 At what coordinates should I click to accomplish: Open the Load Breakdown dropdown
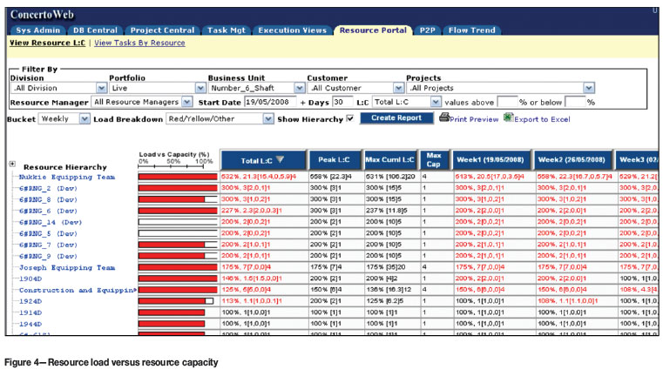tap(268, 118)
